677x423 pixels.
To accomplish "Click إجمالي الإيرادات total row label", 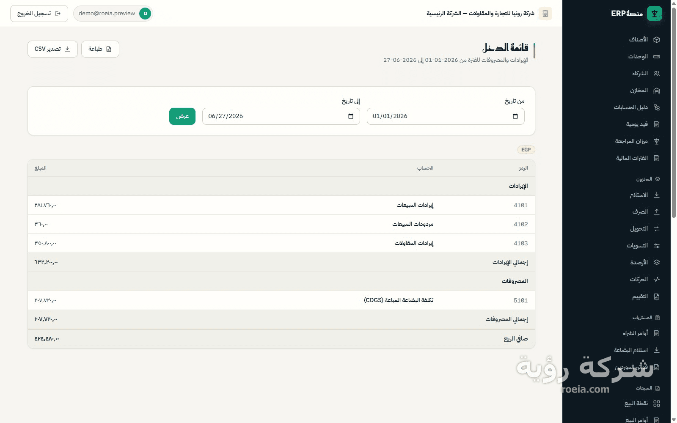I will [x=510, y=262].
